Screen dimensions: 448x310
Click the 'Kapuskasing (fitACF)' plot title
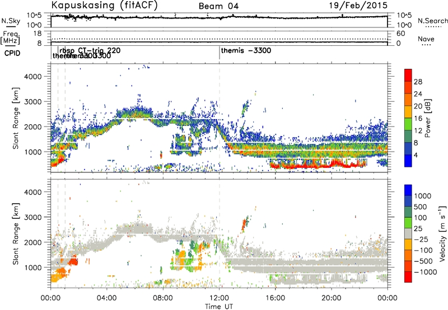pos(105,6)
